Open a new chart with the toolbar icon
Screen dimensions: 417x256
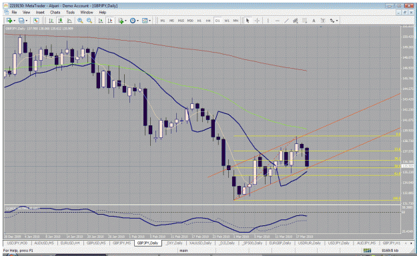point(9,21)
